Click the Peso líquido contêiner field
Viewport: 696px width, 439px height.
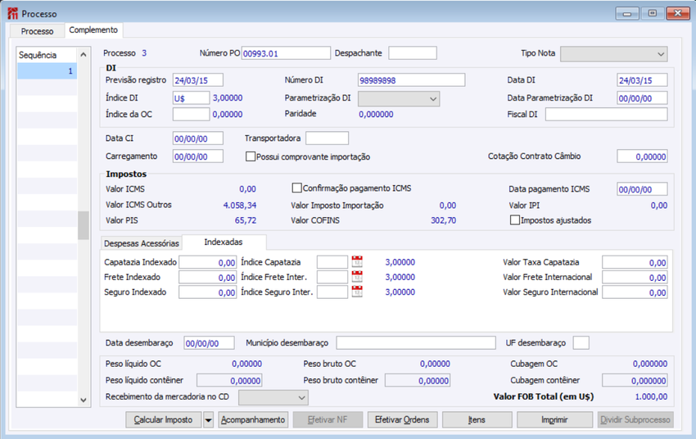(x=229, y=380)
